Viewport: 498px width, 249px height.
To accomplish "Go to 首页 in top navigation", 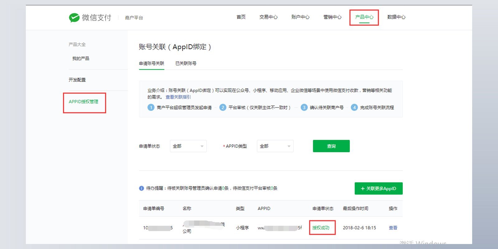I will pyautogui.click(x=241, y=17).
